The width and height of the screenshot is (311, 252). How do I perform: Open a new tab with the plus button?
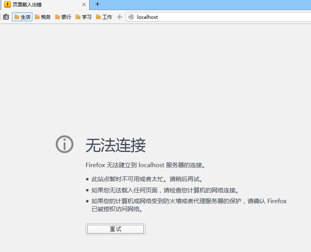pyautogui.click(x=97, y=4)
